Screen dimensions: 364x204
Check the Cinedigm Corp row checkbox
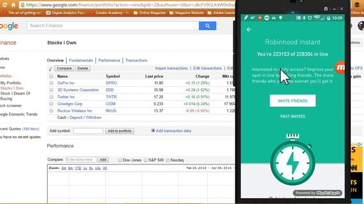[51, 104]
